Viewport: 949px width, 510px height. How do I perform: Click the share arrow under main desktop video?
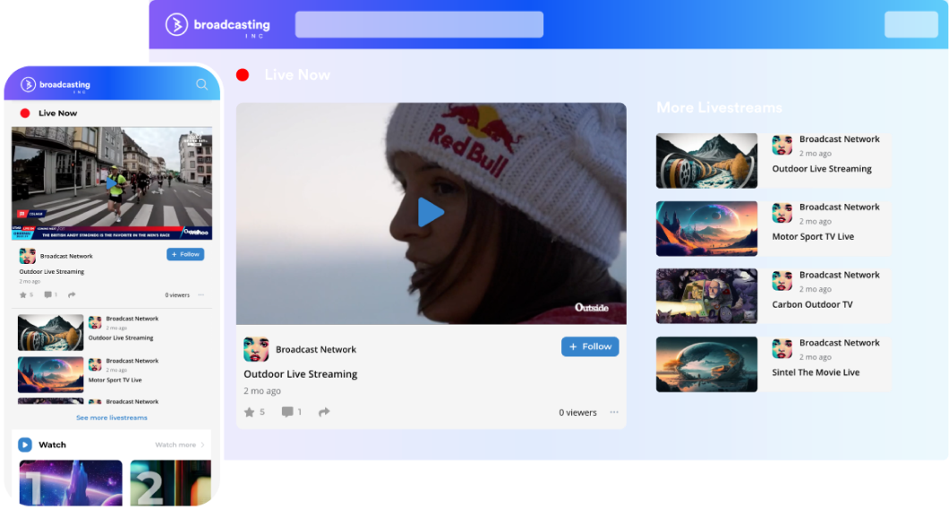(x=324, y=412)
